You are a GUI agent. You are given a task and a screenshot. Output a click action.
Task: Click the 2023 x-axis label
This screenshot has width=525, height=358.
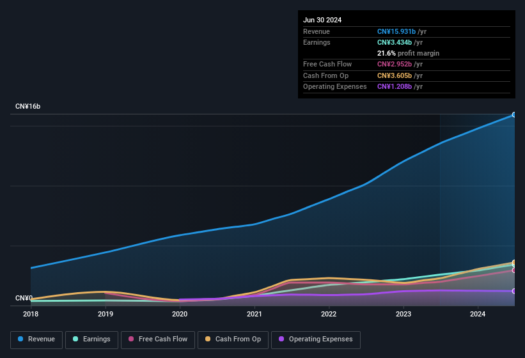point(404,314)
